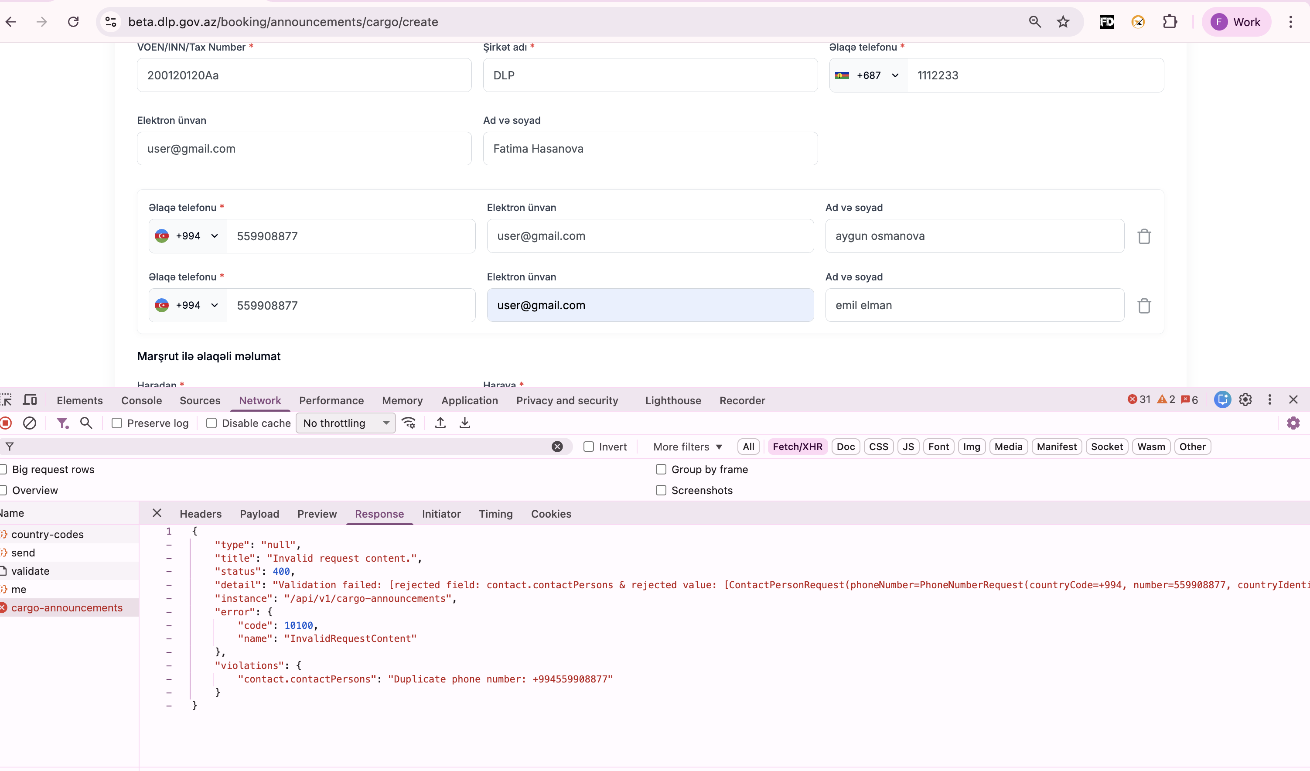
Task: Click the browser forward arrow
Action: click(42, 22)
